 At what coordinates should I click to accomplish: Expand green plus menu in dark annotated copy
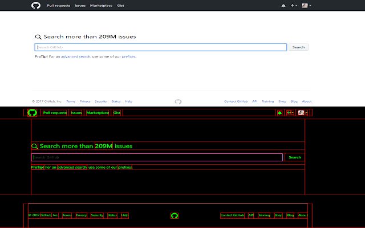coord(290,113)
